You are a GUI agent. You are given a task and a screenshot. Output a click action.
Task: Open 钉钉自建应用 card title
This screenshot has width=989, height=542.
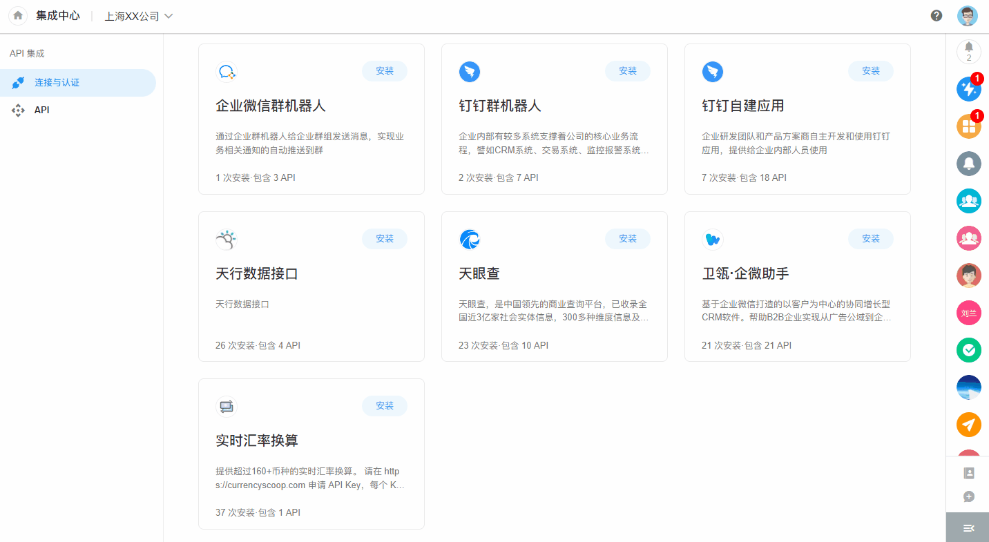(743, 106)
